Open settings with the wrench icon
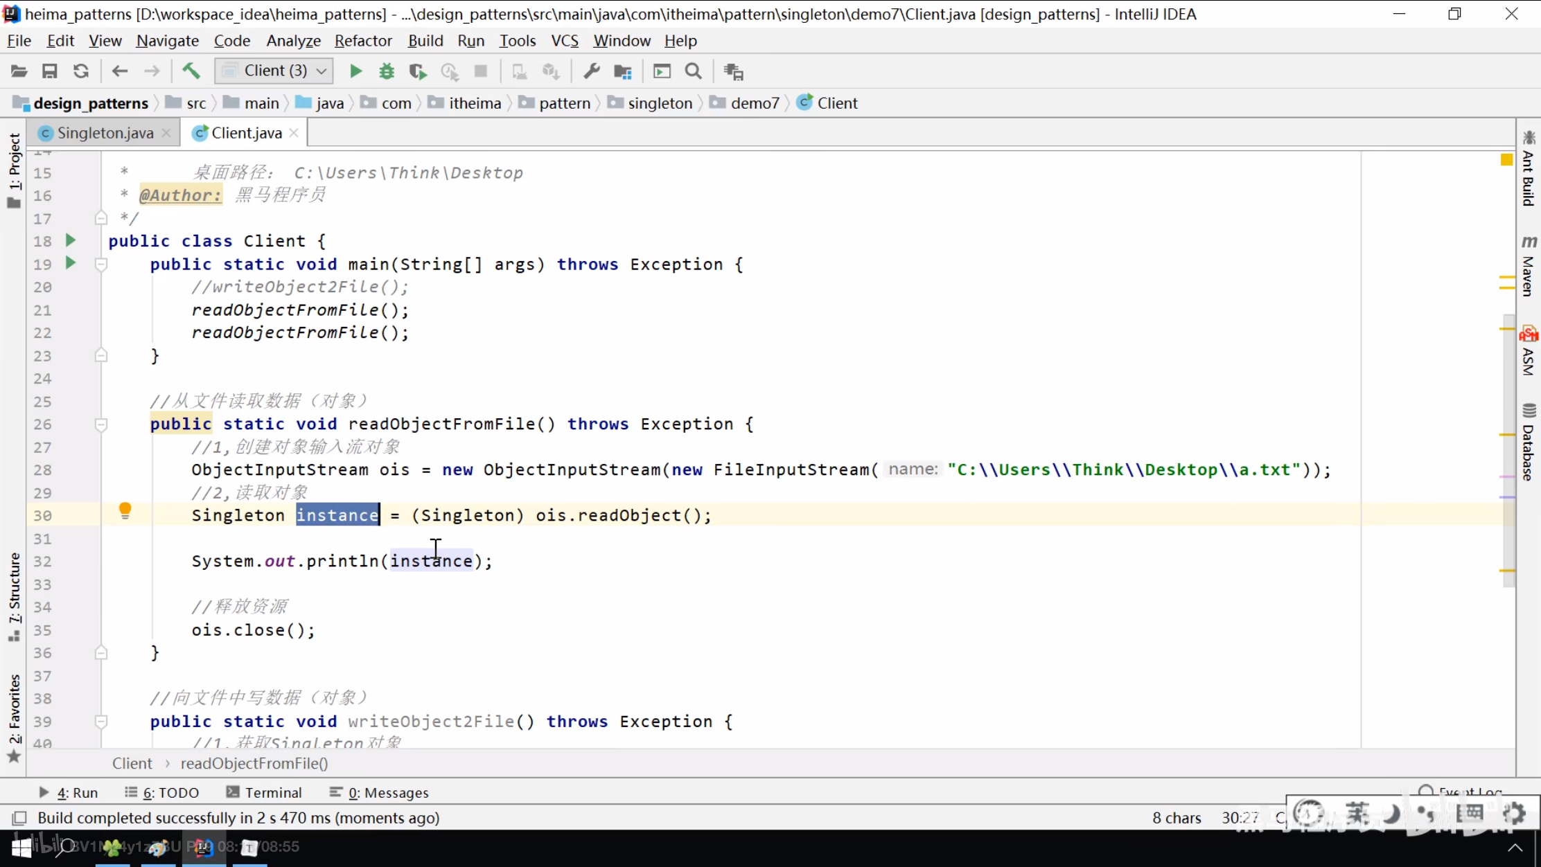The width and height of the screenshot is (1541, 867). coord(591,71)
